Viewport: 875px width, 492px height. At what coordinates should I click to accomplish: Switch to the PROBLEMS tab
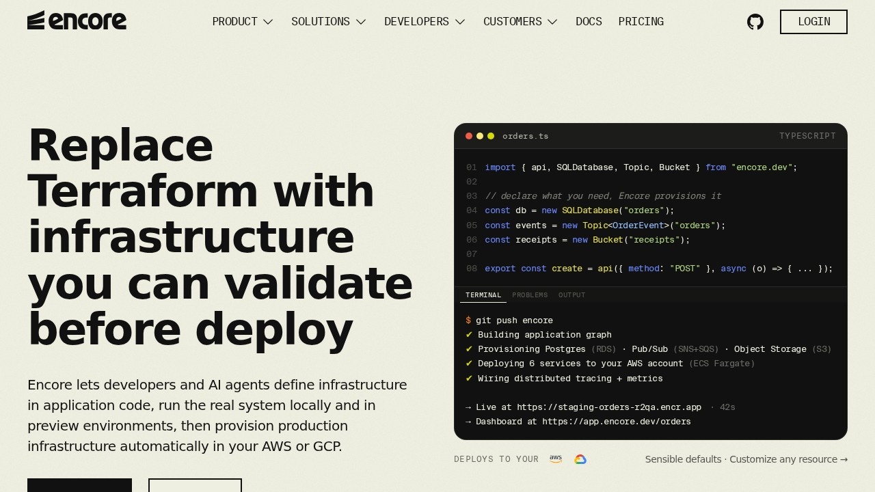530,295
